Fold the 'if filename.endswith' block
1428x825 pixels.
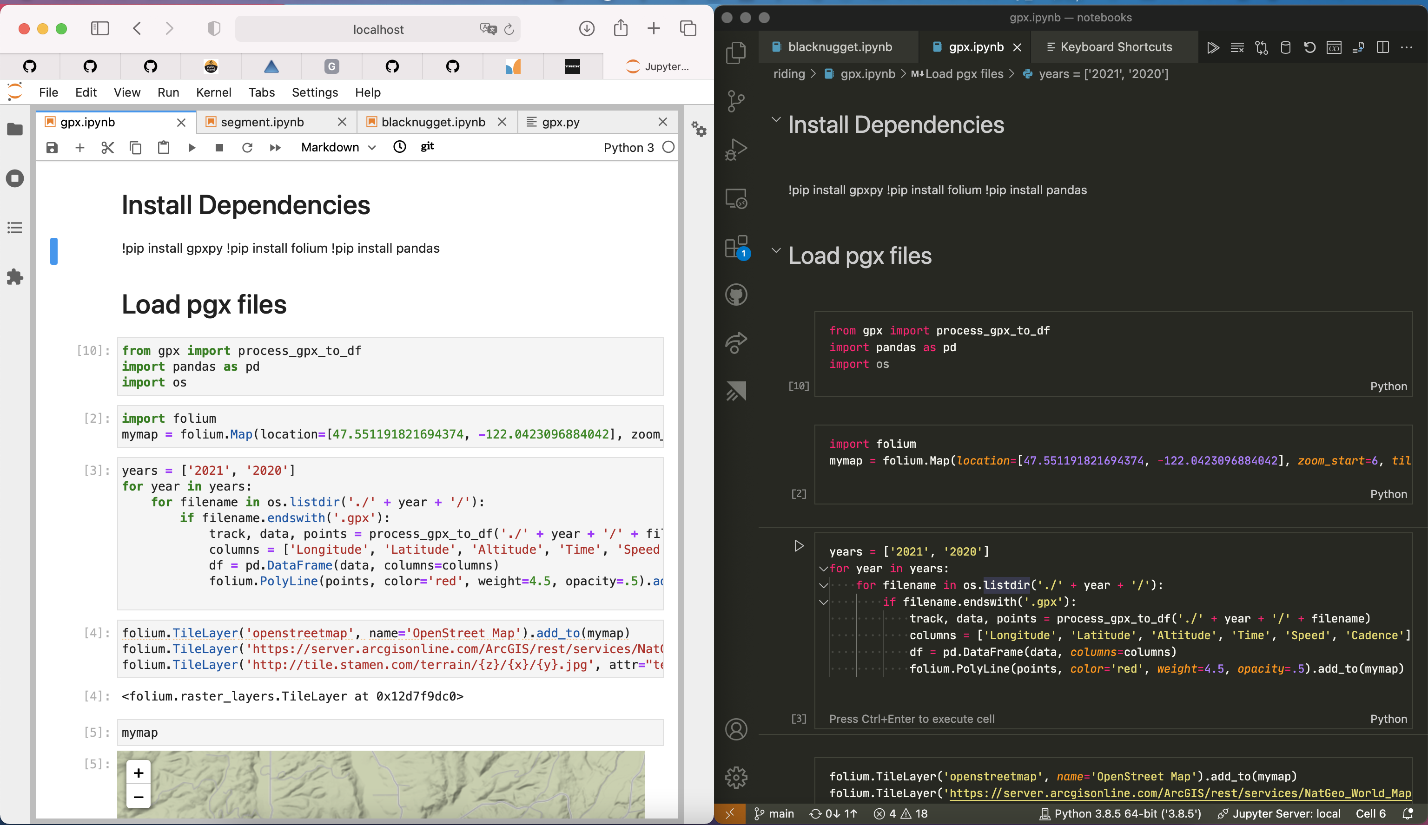(823, 602)
